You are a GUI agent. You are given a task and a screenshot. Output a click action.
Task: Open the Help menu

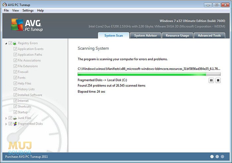[x=40, y=11]
